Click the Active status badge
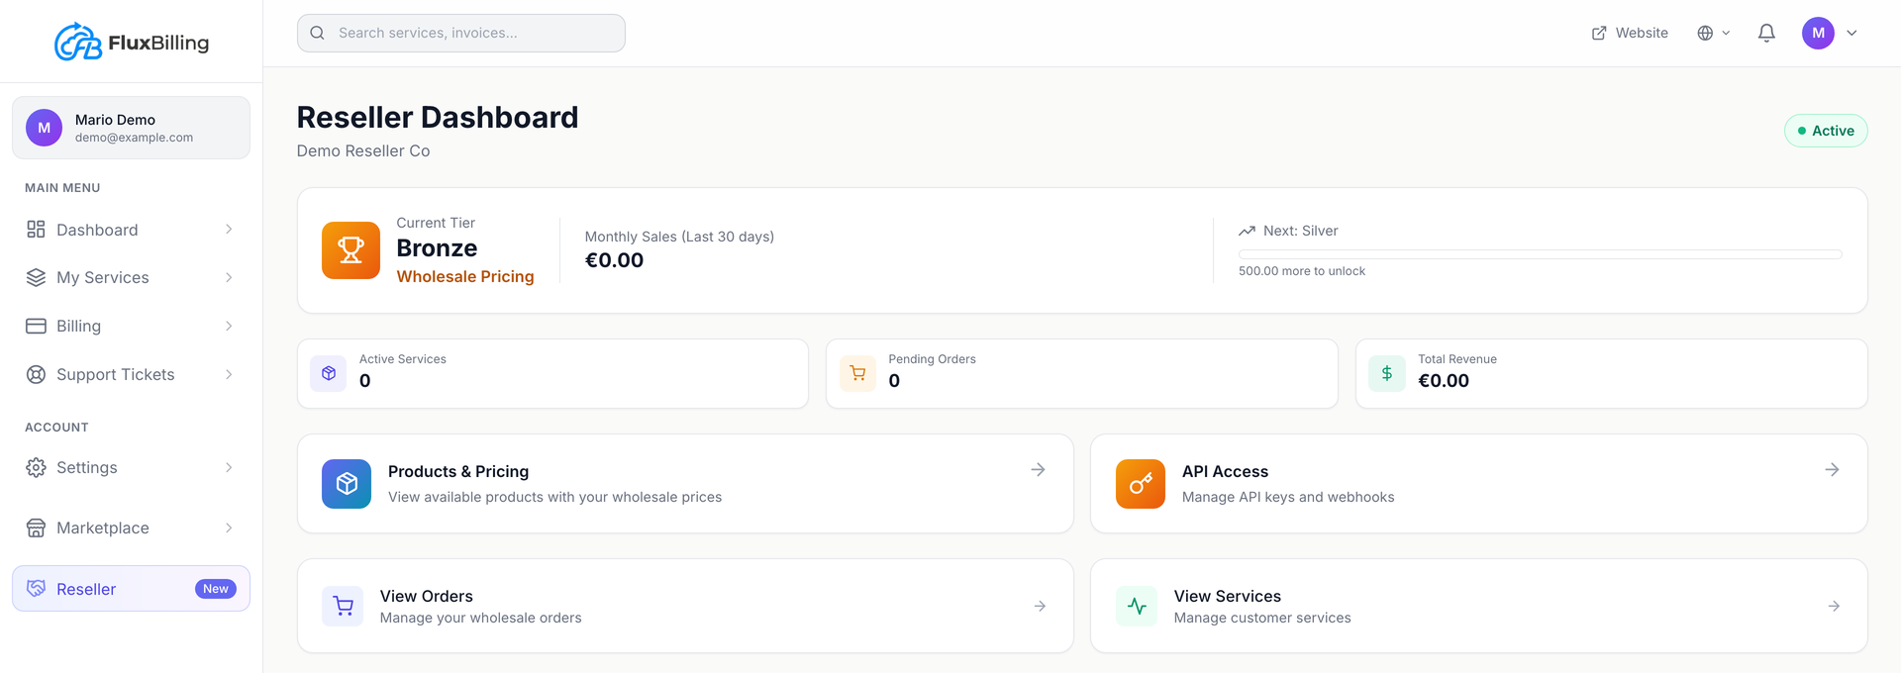The image size is (1901, 673). tap(1826, 131)
